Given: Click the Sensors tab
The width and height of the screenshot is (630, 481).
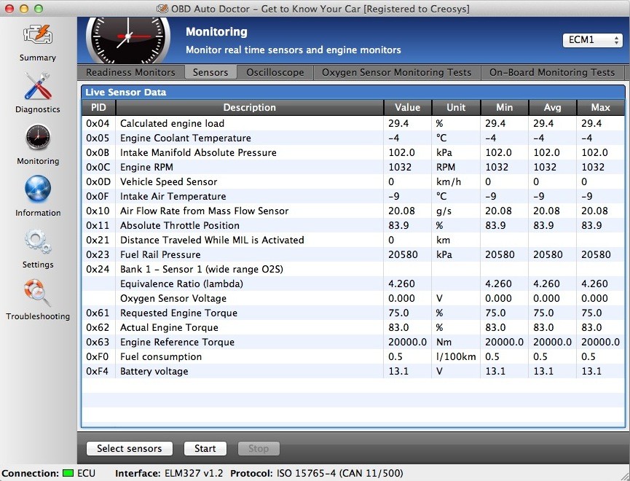Looking at the screenshot, I should click(210, 73).
